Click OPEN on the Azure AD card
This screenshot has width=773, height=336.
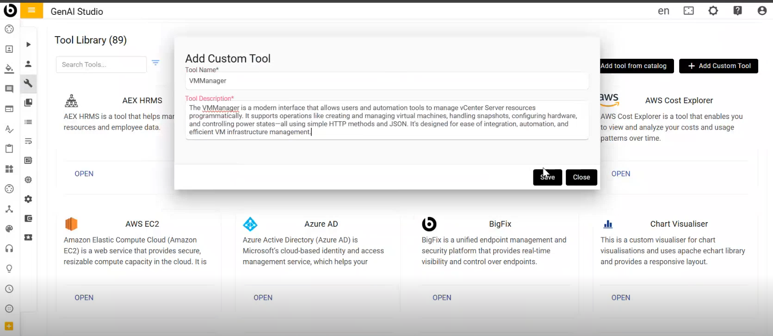tap(263, 298)
